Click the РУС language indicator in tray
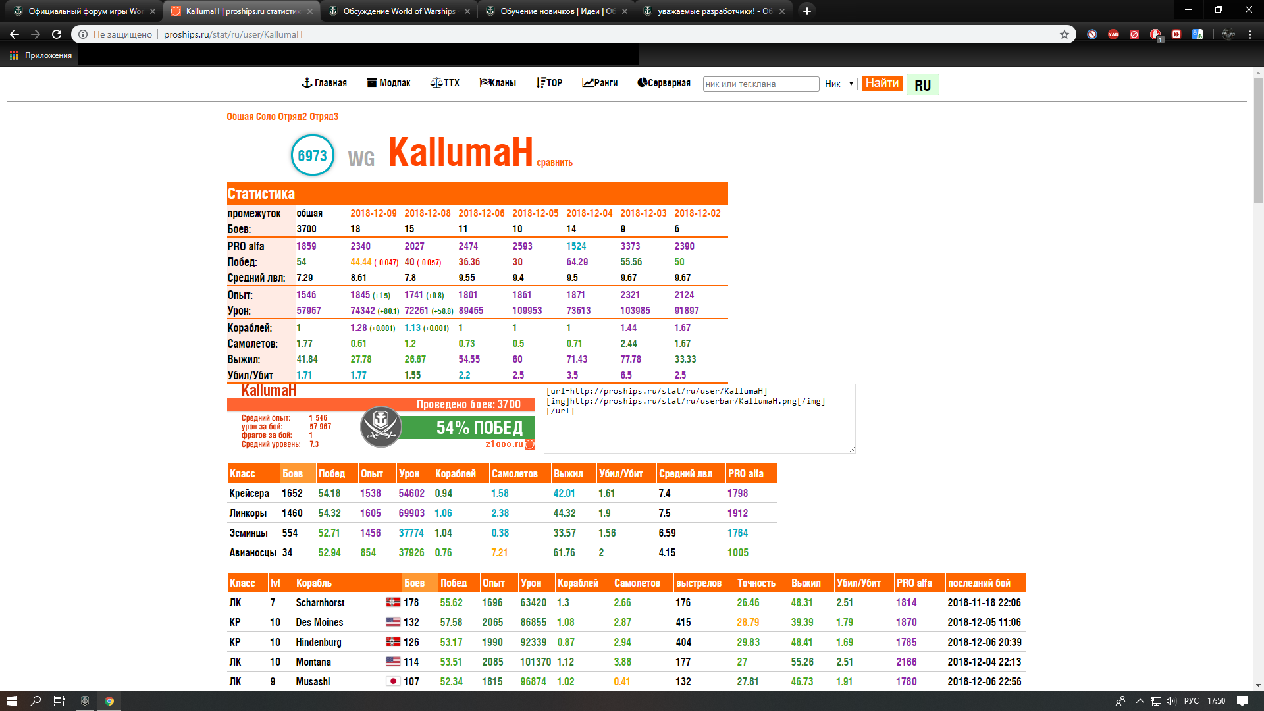The height and width of the screenshot is (711, 1264). pyautogui.click(x=1192, y=701)
